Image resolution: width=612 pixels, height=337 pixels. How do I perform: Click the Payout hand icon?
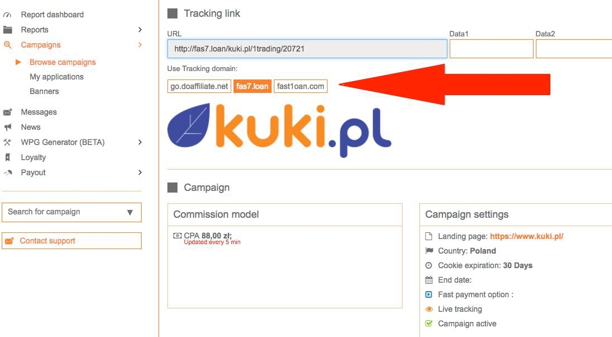tap(7, 172)
